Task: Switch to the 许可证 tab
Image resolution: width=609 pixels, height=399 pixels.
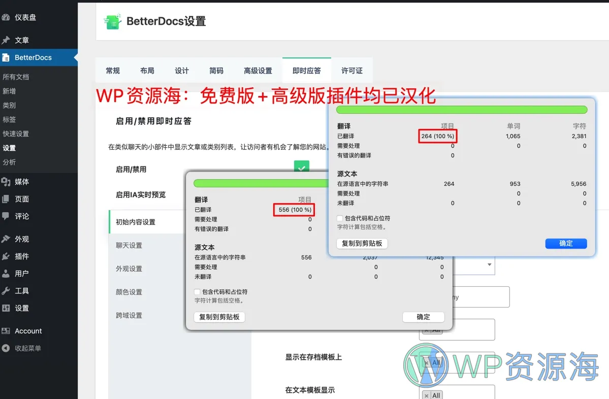Action: pos(352,71)
